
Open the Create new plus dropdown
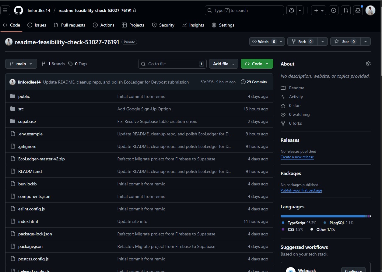319,10
